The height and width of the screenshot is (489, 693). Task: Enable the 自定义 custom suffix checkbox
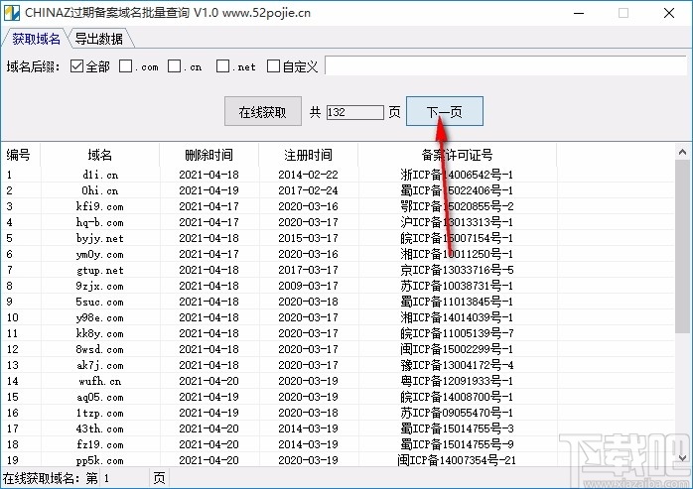point(274,66)
